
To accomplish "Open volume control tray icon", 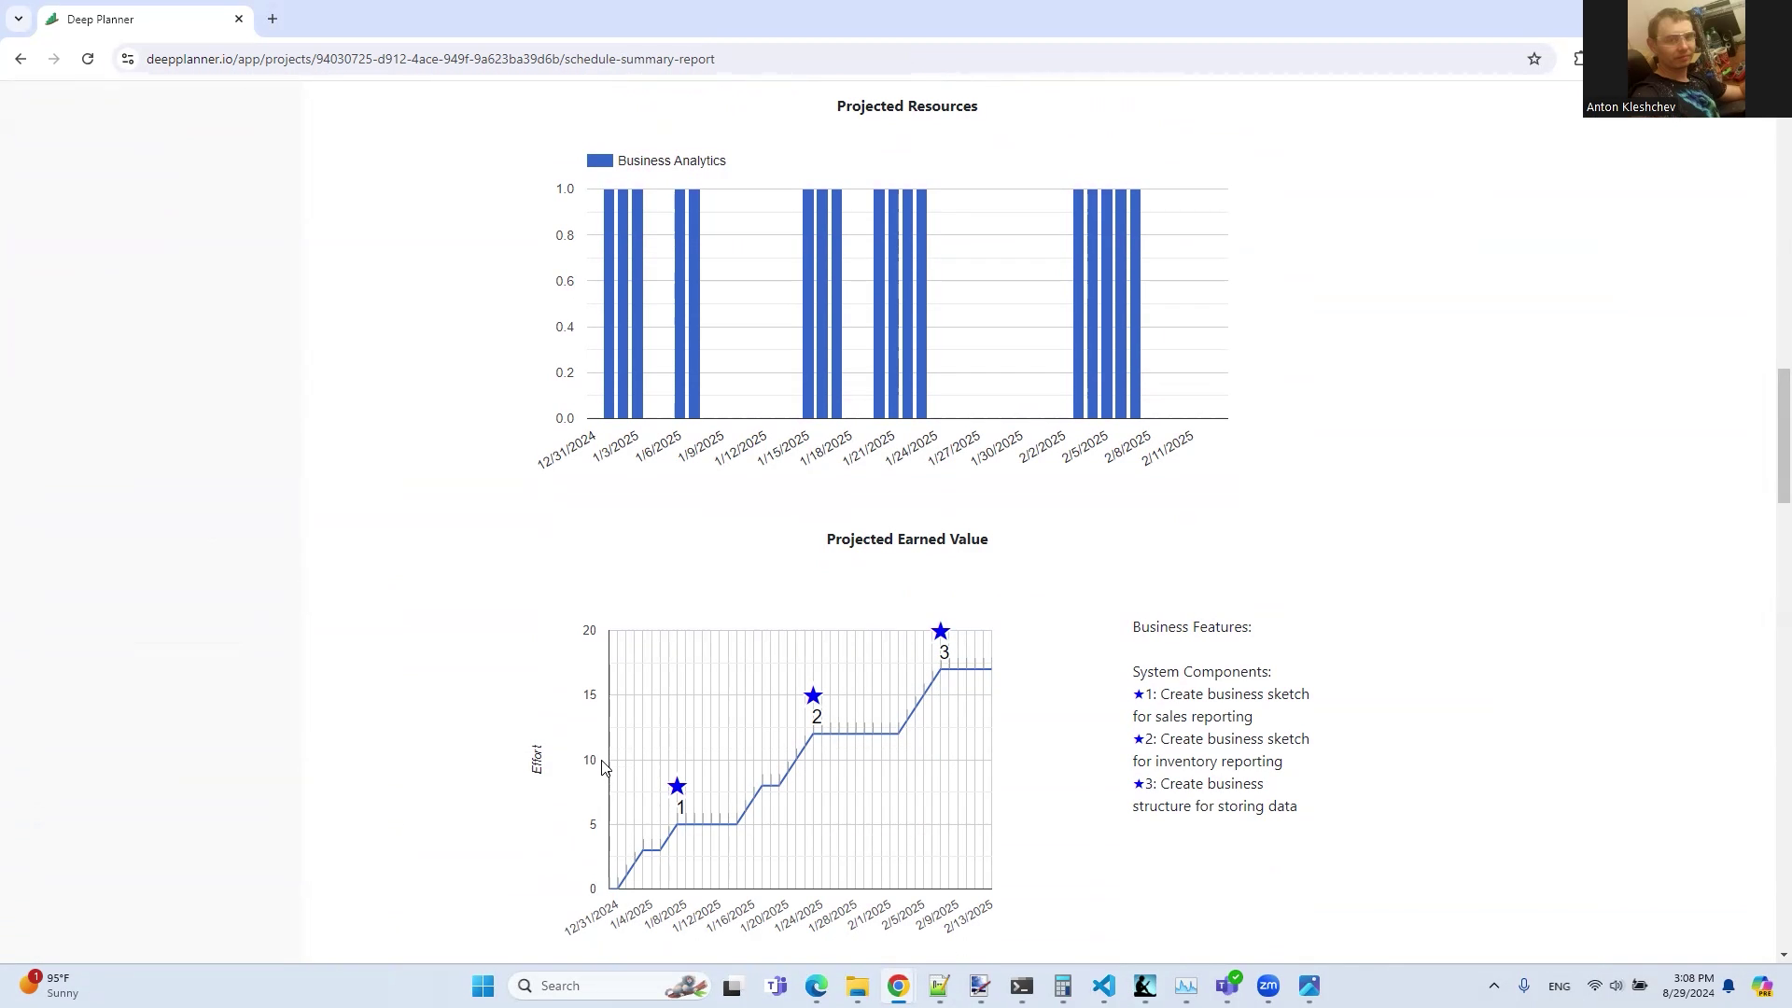I will (1617, 987).
